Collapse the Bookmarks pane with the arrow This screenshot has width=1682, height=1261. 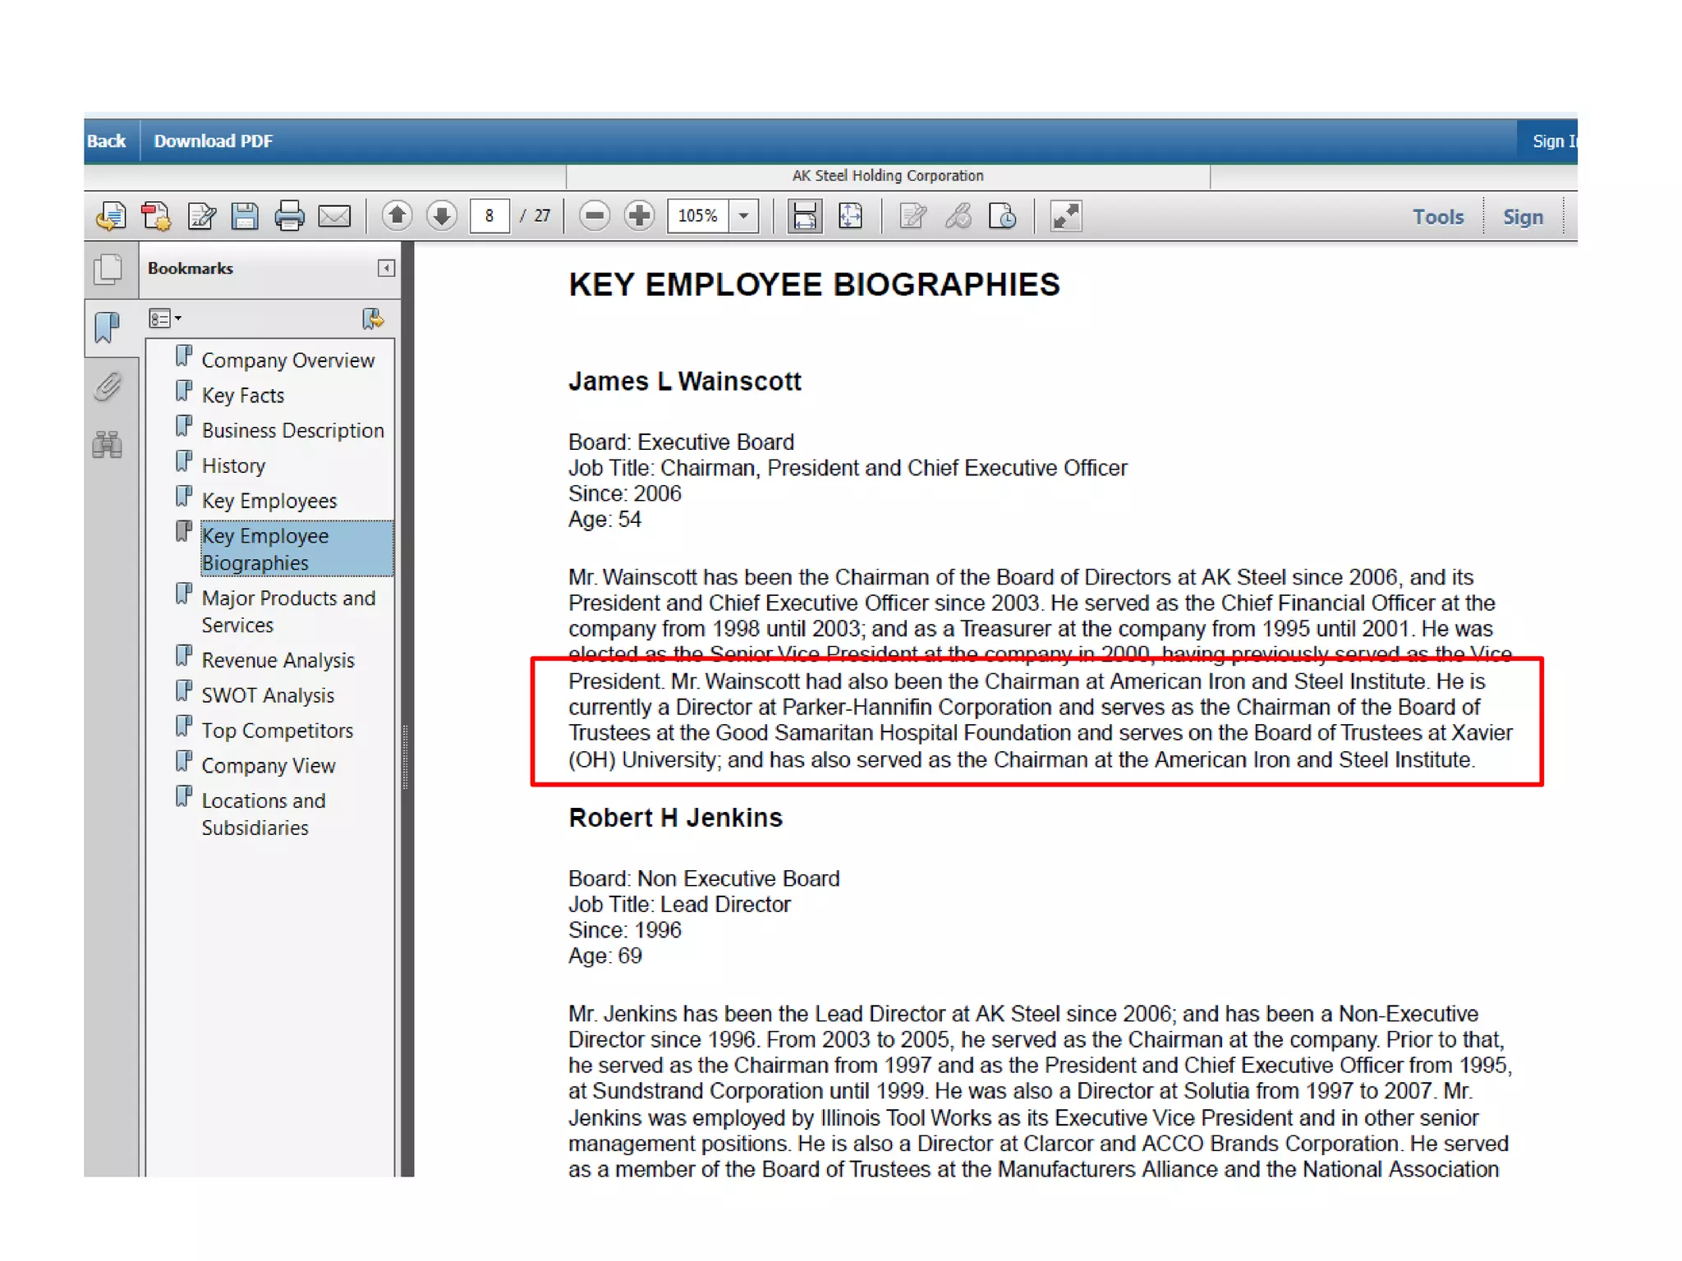(x=386, y=268)
